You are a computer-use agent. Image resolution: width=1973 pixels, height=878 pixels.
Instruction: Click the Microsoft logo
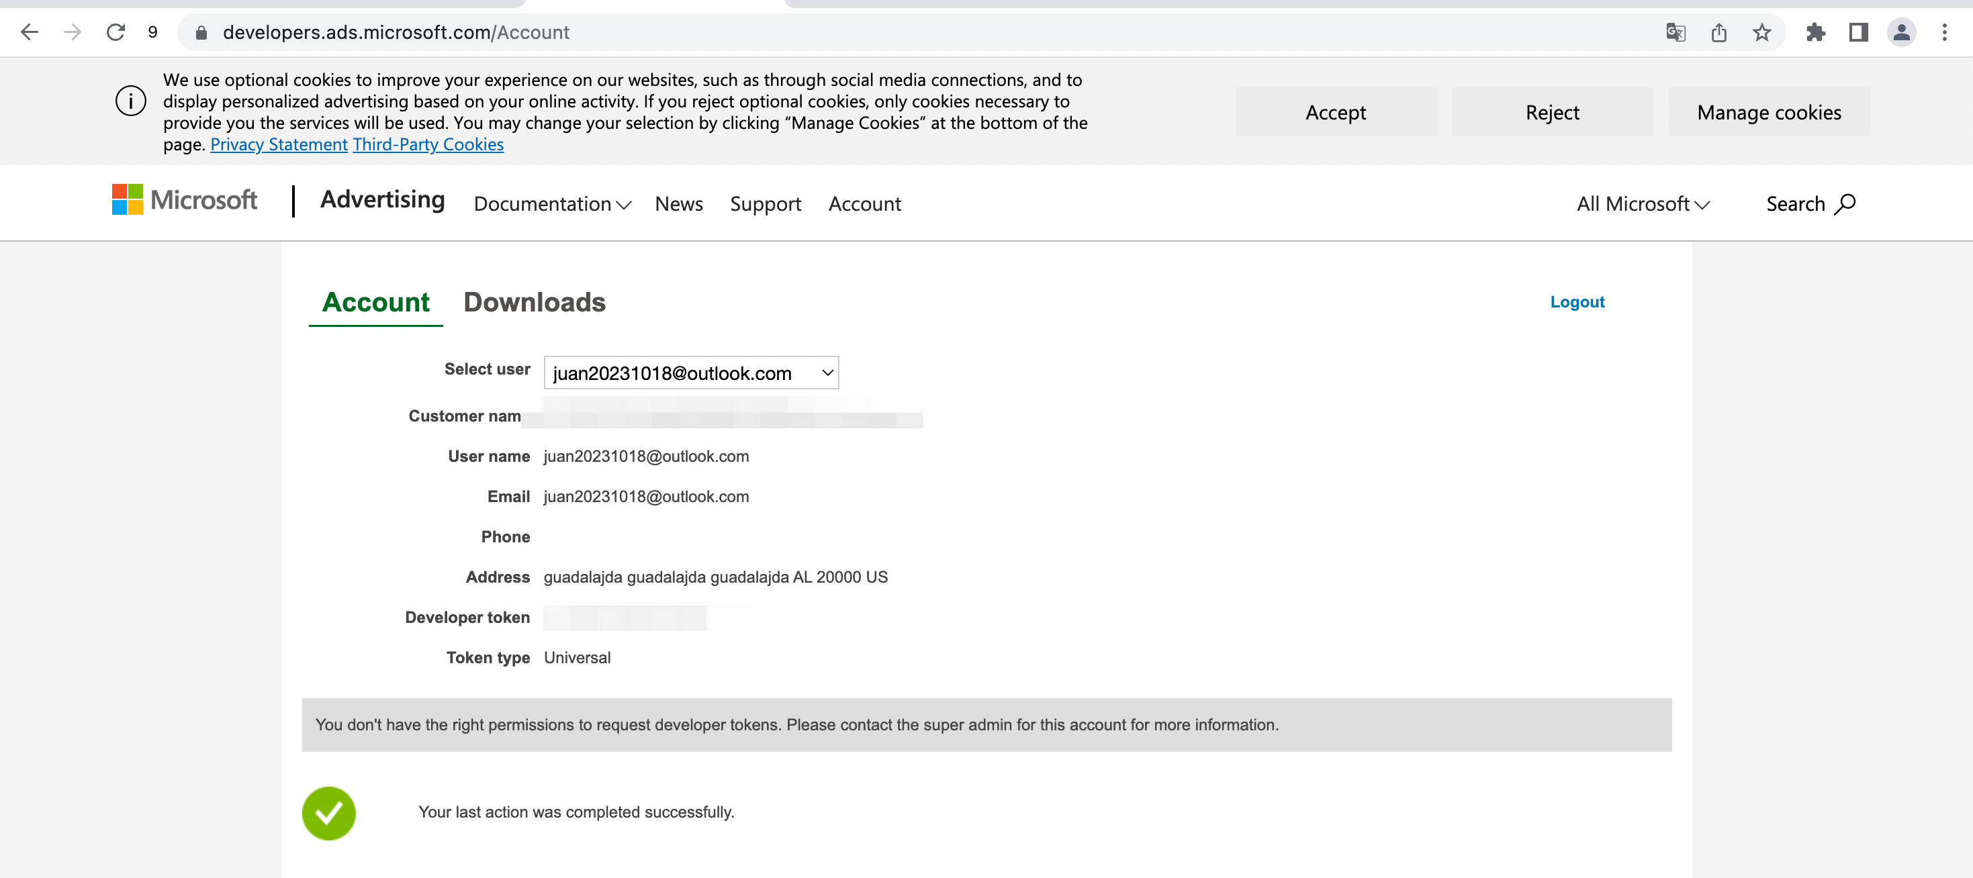[x=185, y=200]
